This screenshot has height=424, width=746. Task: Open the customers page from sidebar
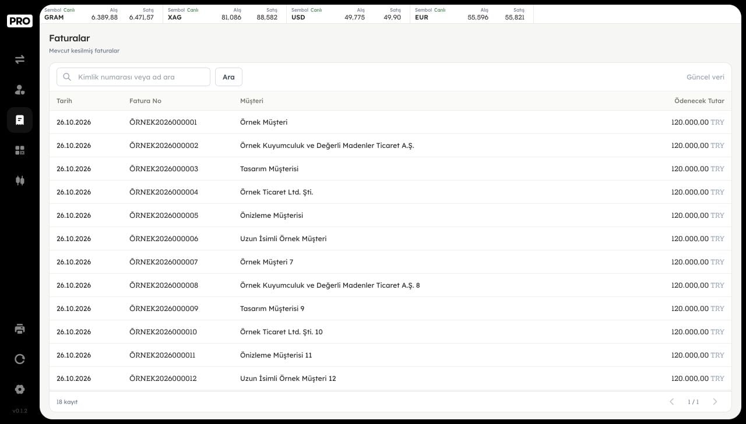pyautogui.click(x=20, y=90)
